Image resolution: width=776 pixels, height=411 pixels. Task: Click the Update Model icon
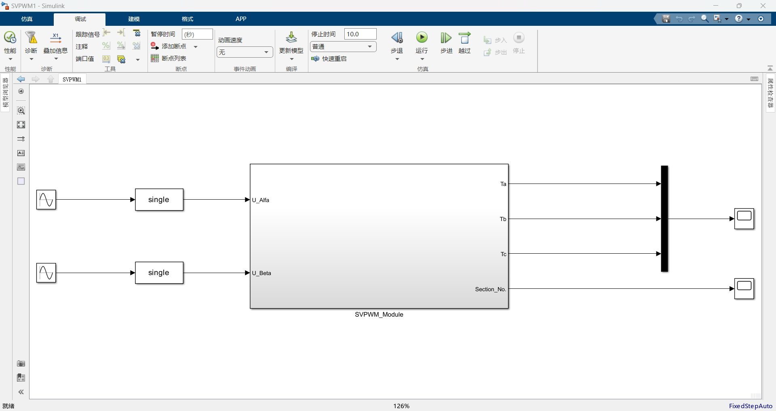coord(291,38)
